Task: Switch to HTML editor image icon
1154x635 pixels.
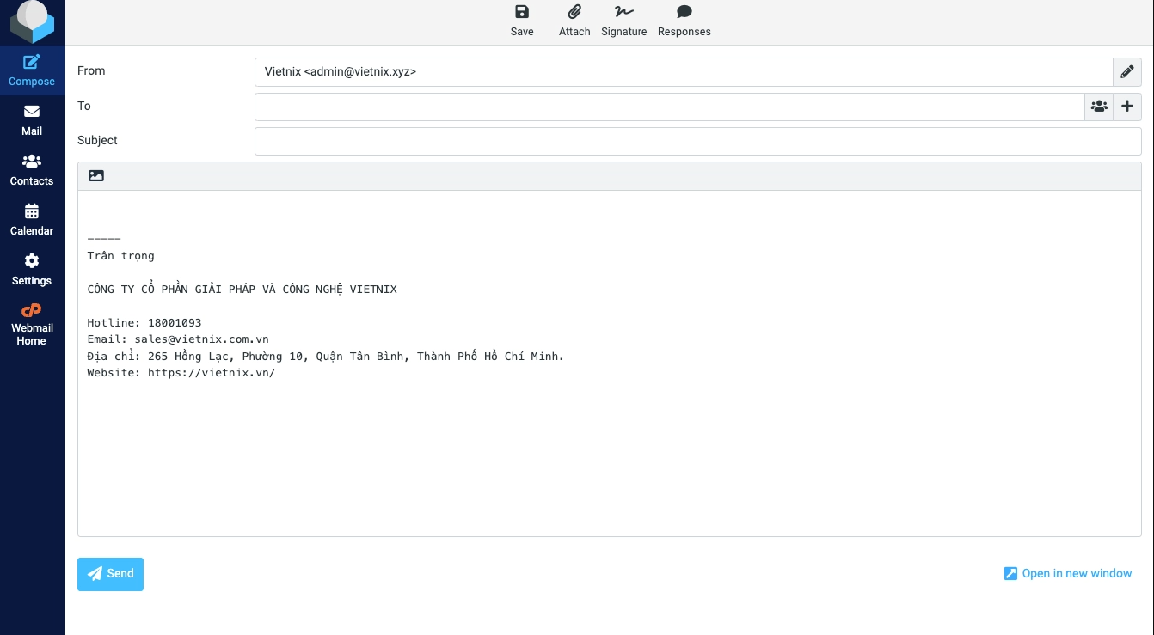Action: pos(96,175)
